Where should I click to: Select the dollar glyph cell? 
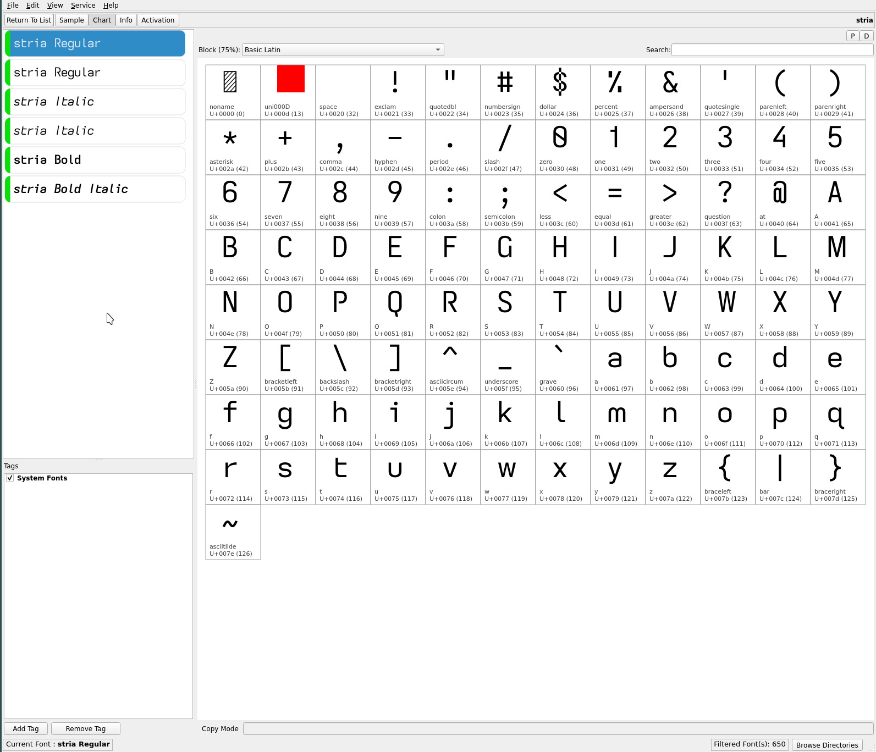563,92
